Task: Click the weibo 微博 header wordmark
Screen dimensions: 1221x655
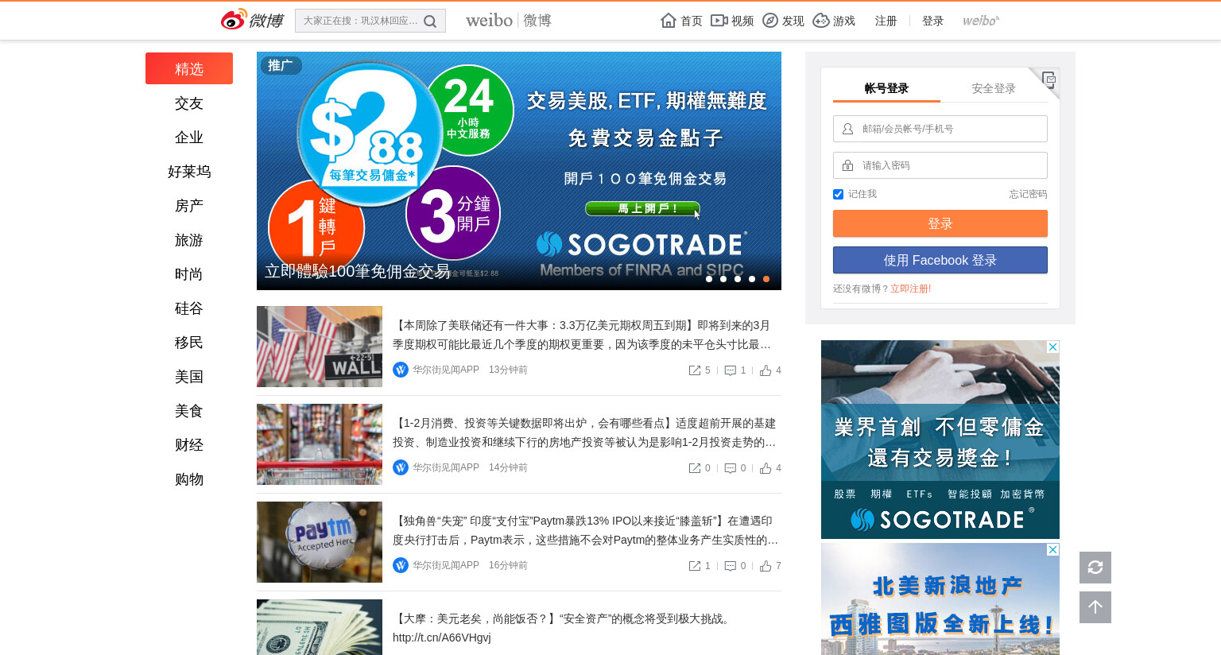Action: [x=509, y=21]
